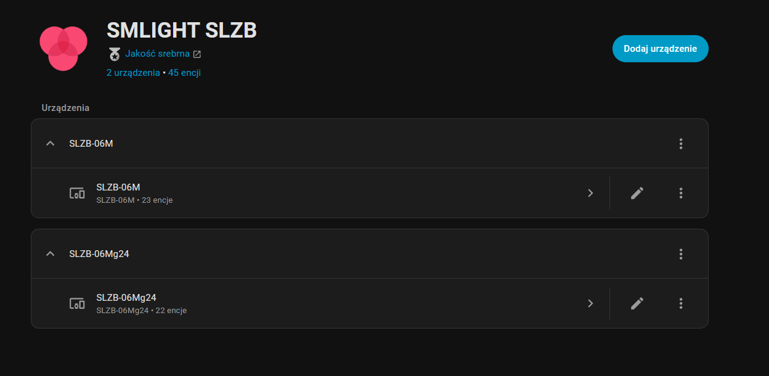This screenshot has width=769, height=376.
Task: Collapse the SLZB-06M entry section
Action: pos(51,144)
